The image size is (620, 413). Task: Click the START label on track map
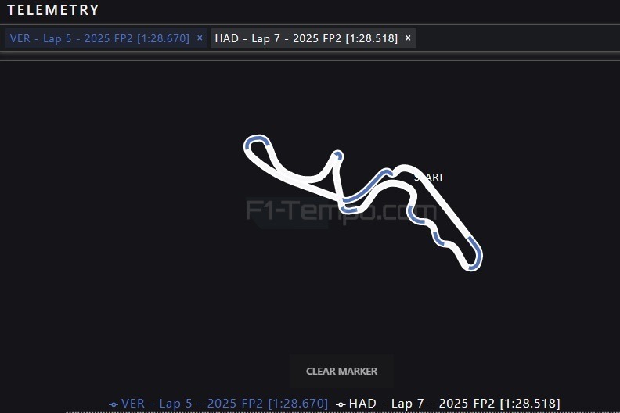coord(429,178)
